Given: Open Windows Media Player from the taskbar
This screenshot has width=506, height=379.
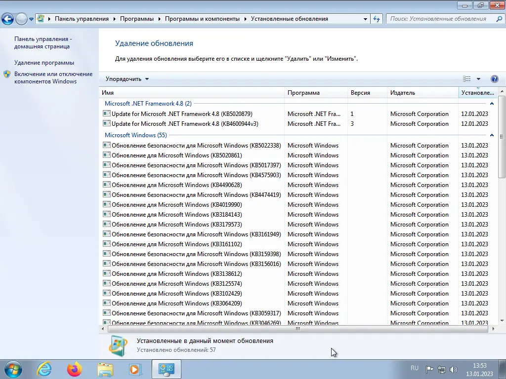Looking at the screenshot, I should point(135,369).
